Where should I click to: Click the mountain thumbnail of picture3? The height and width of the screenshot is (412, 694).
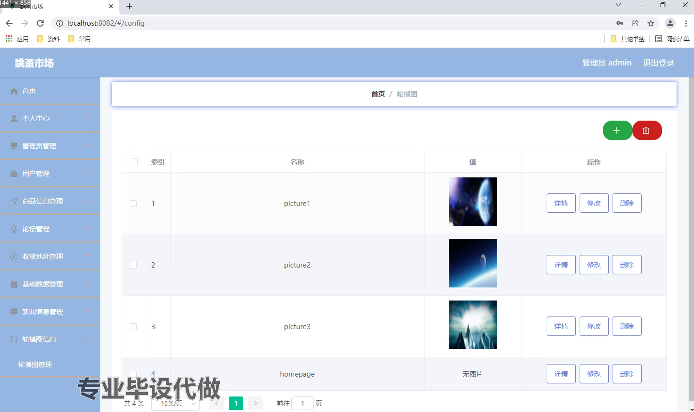point(473,325)
